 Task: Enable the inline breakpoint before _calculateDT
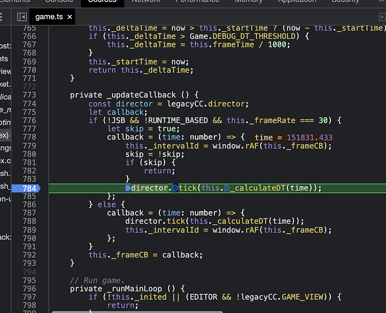tap(227, 188)
